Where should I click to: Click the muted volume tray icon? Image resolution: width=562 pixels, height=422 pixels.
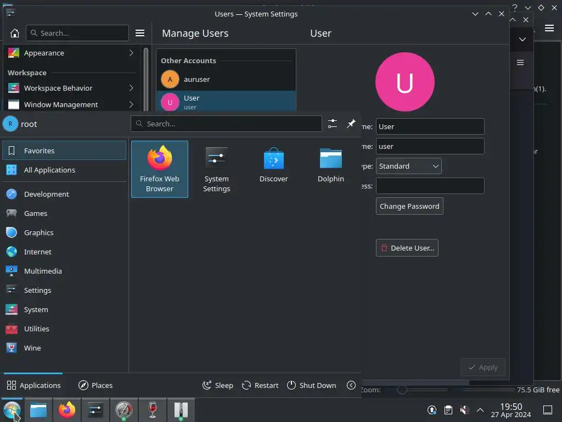(x=464, y=410)
